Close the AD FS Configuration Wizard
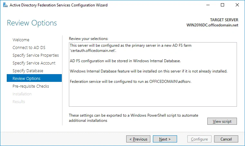This screenshot has height=146, width=245. (x=237, y=5)
